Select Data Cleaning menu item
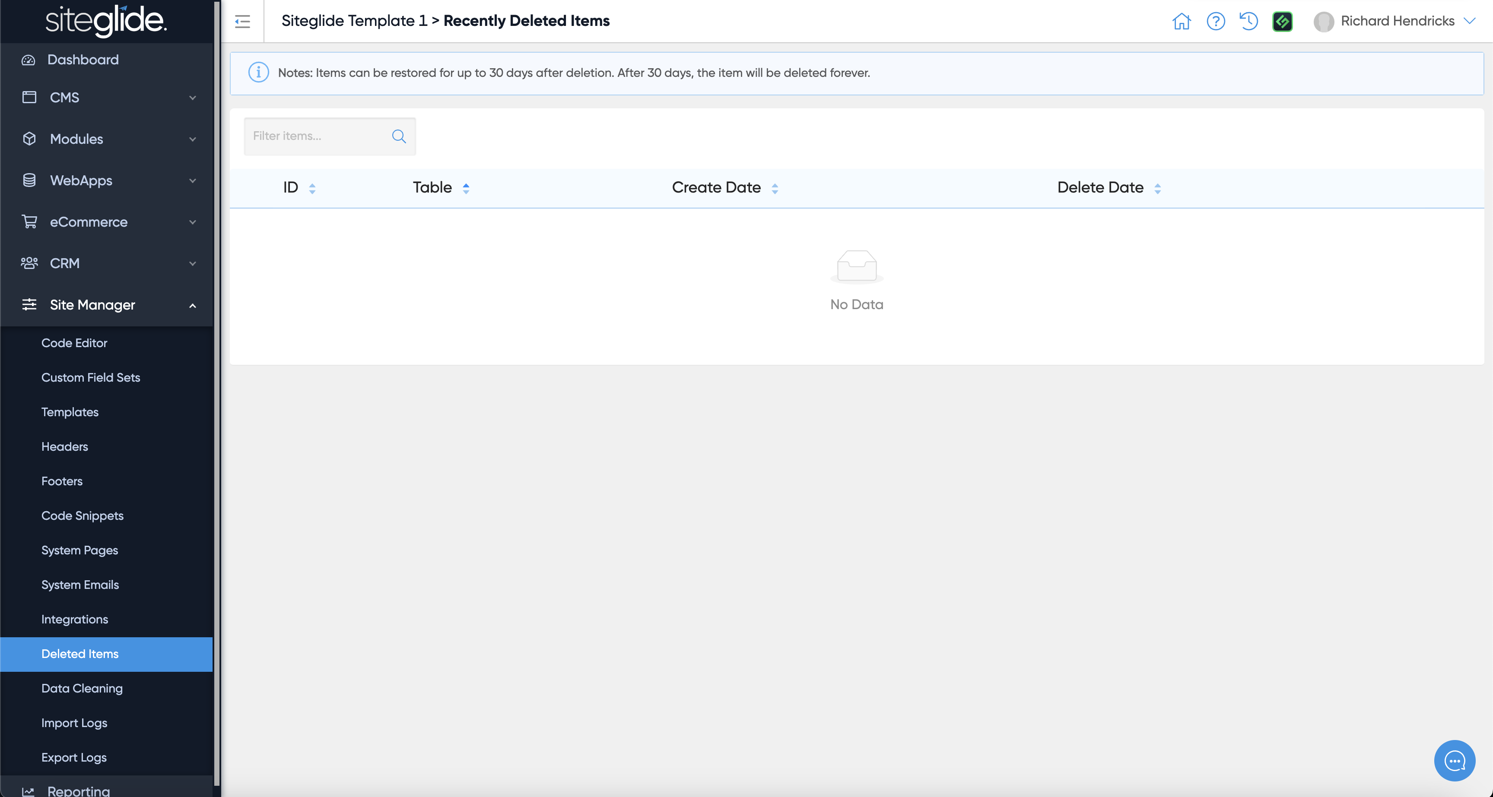Viewport: 1493px width, 797px height. pyautogui.click(x=82, y=688)
